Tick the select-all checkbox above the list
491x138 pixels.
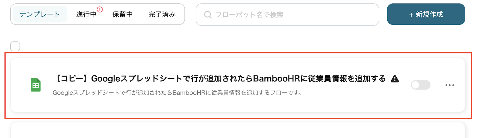click(15, 46)
